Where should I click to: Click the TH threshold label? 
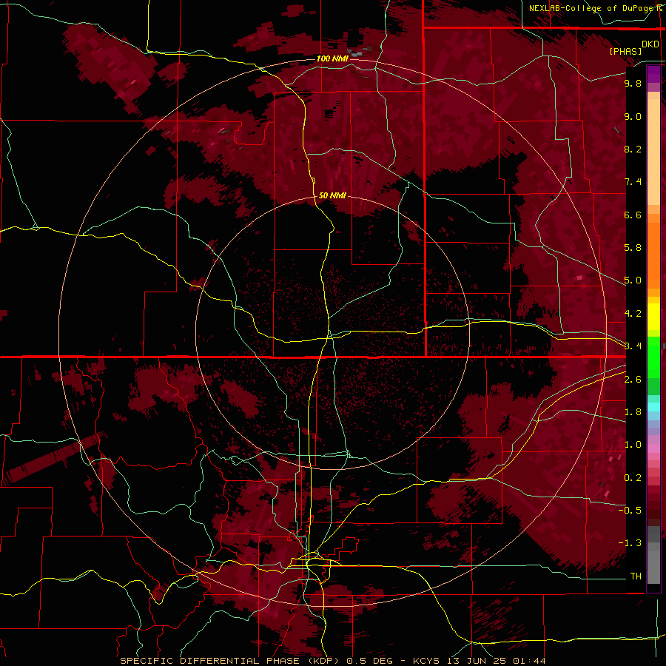636,576
